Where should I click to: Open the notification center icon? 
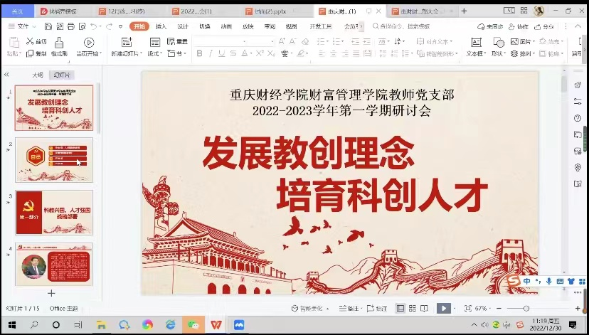click(x=573, y=324)
